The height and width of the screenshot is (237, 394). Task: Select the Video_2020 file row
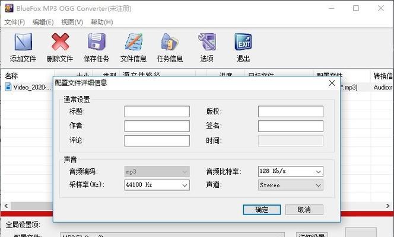pos(28,87)
